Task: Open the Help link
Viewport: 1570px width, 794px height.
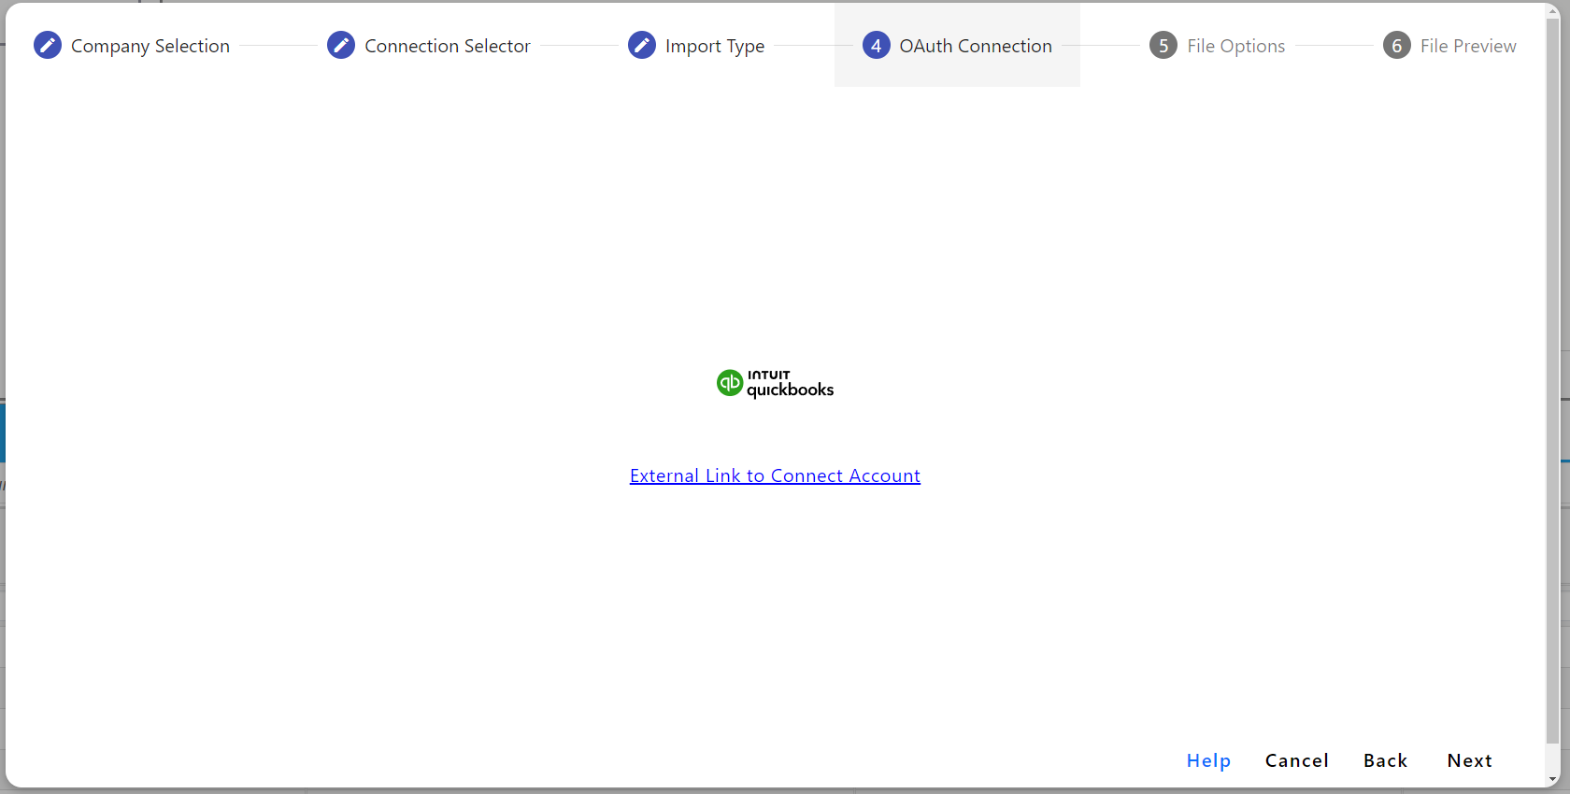Action: point(1208,760)
